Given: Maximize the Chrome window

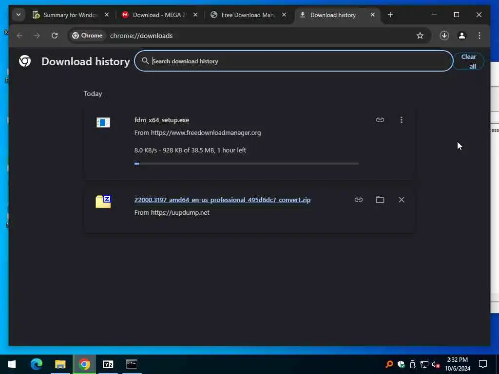Looking at the screenshot, I should point(456,15).
